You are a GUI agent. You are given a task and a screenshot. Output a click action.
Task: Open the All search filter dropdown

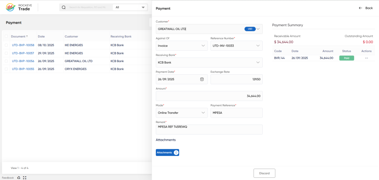click(x=130, y=7)
